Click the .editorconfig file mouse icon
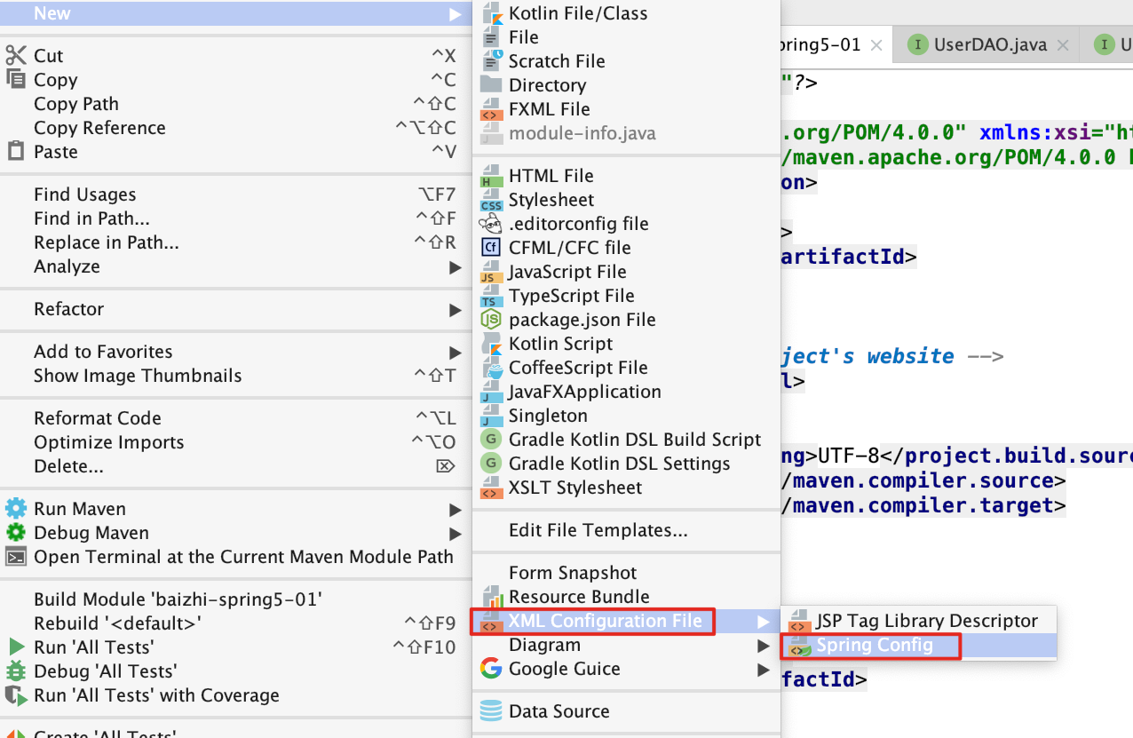Image resolution: width=1133 pixels, height=738 pixels. [x=491, y=224]
